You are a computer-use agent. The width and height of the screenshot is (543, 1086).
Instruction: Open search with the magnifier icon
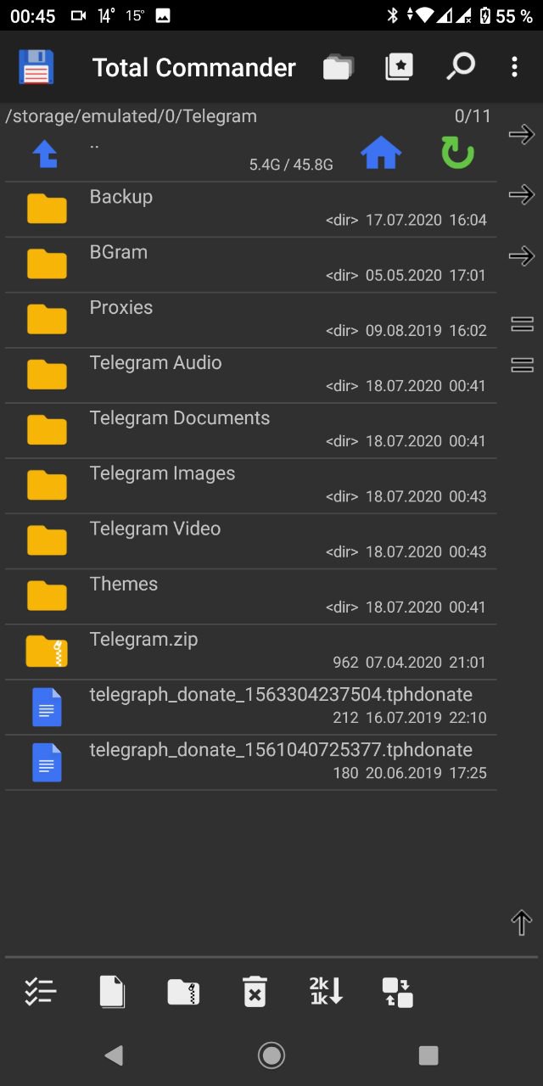click(460, 67)
